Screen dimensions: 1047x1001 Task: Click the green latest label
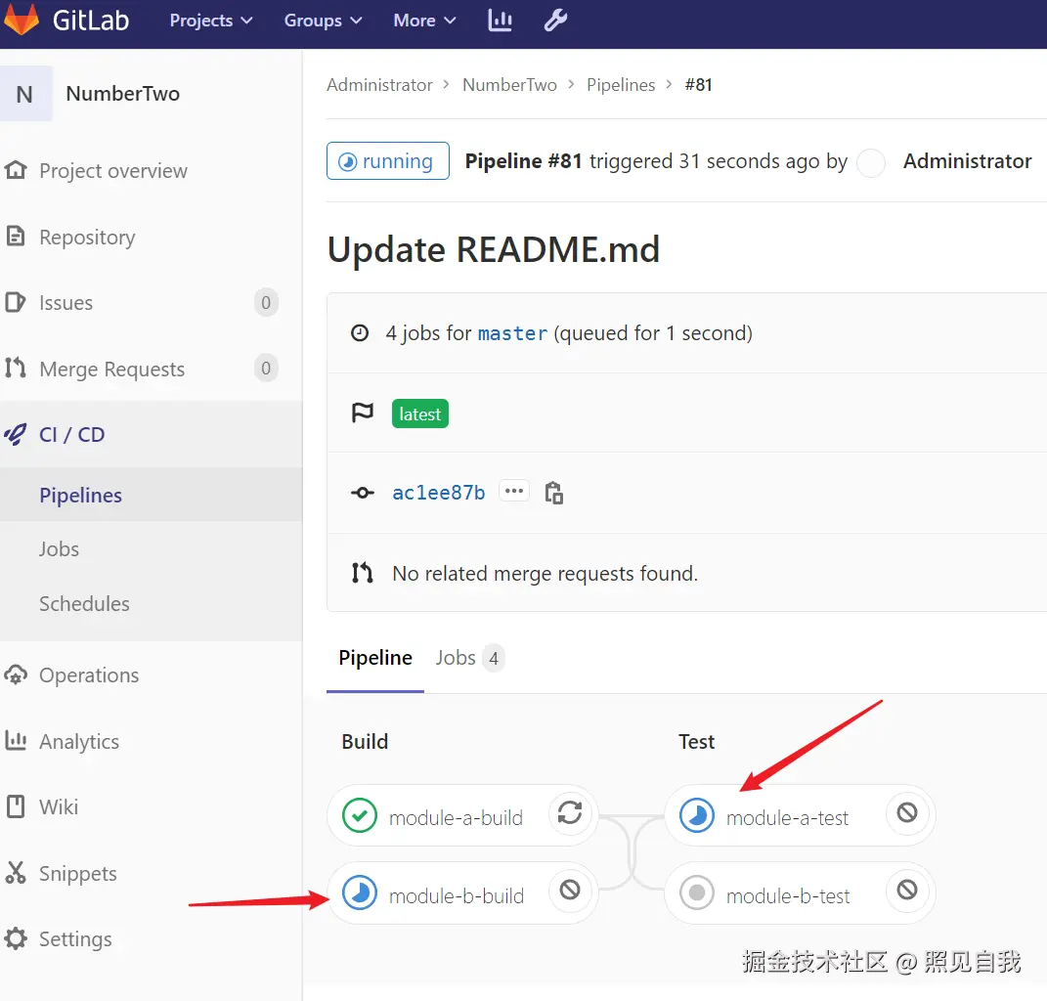coord(420,414)
